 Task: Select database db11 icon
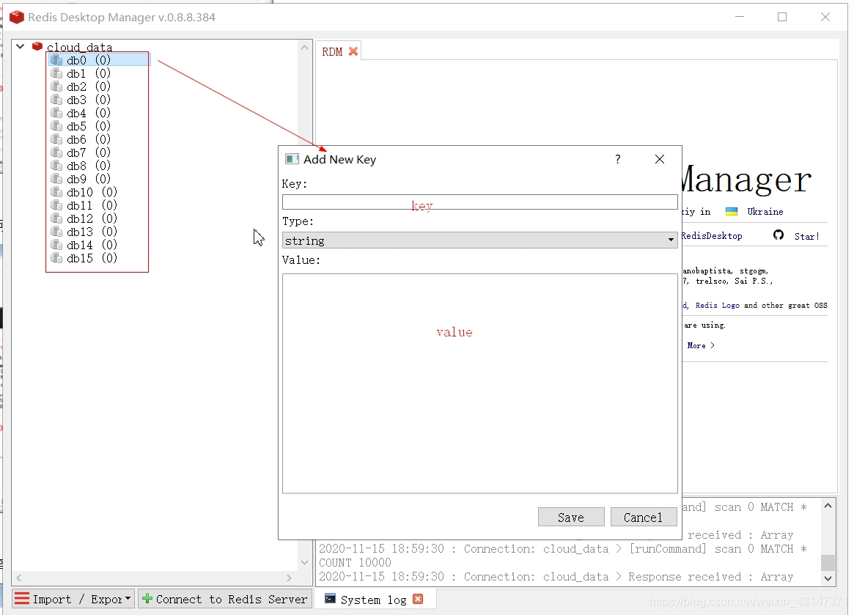coord(56,205)
